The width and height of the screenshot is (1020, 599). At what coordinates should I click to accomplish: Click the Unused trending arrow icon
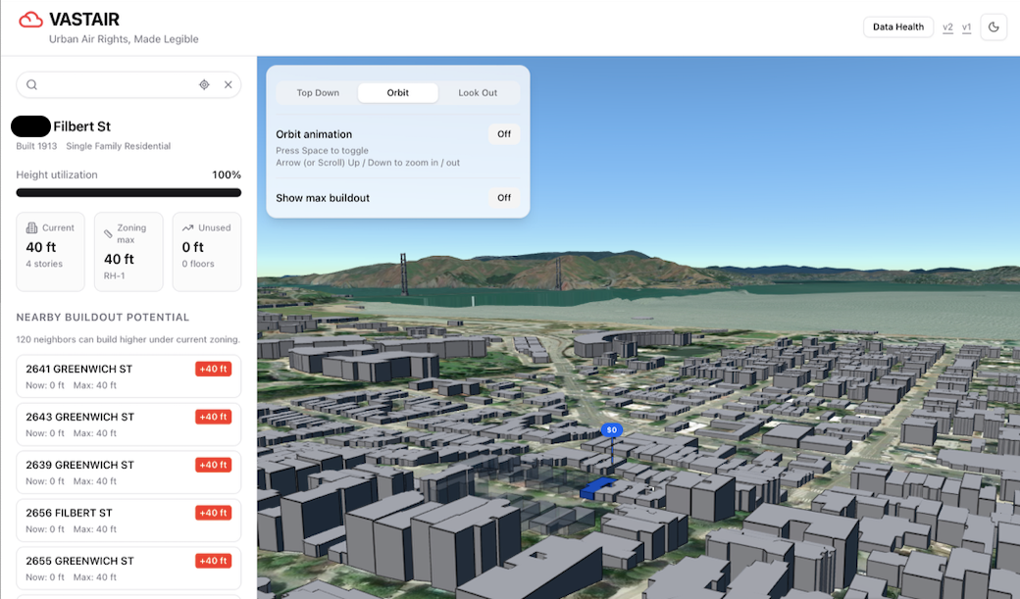point(188,227)
